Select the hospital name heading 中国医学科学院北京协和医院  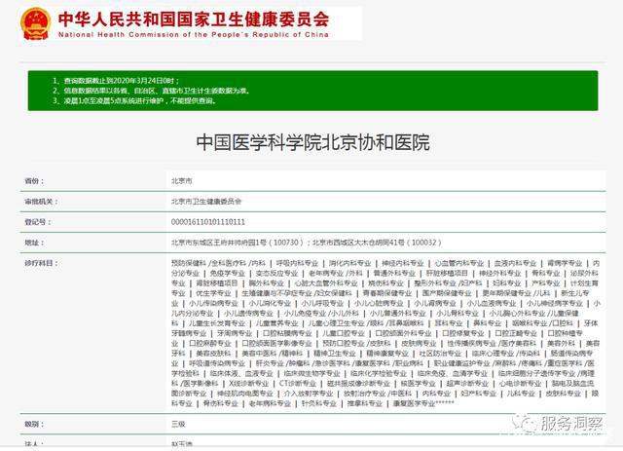point(311,142)
